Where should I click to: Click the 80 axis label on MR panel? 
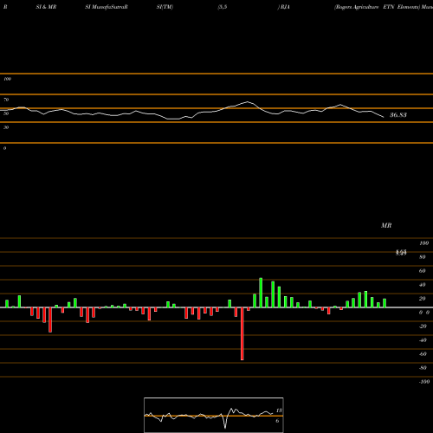click(x=423, y=257)
